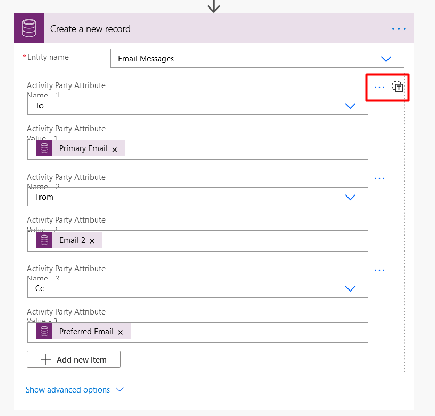435x416 pixels.
Task: Open the From attribute name dropdown
Action: coord(350,197)
